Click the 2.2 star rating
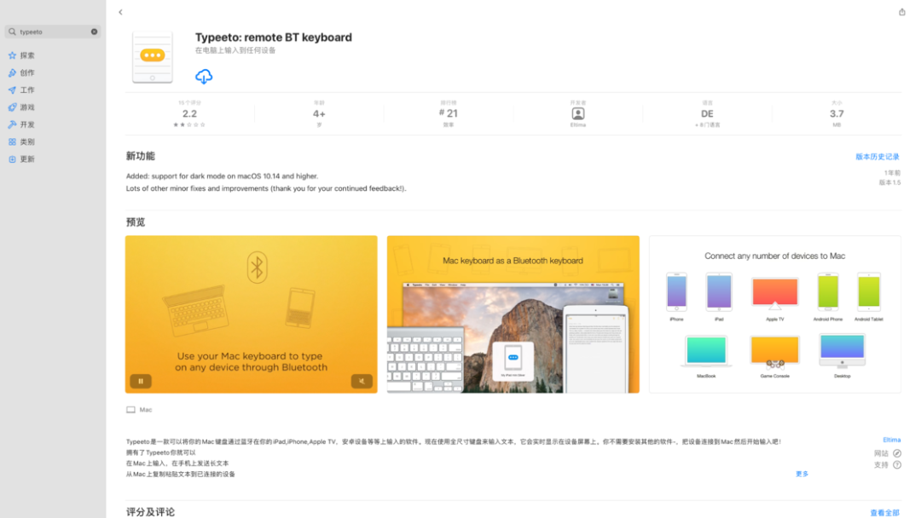Viewport: 921px width, 518px height. pyautogui.click(x=189, y=114)
